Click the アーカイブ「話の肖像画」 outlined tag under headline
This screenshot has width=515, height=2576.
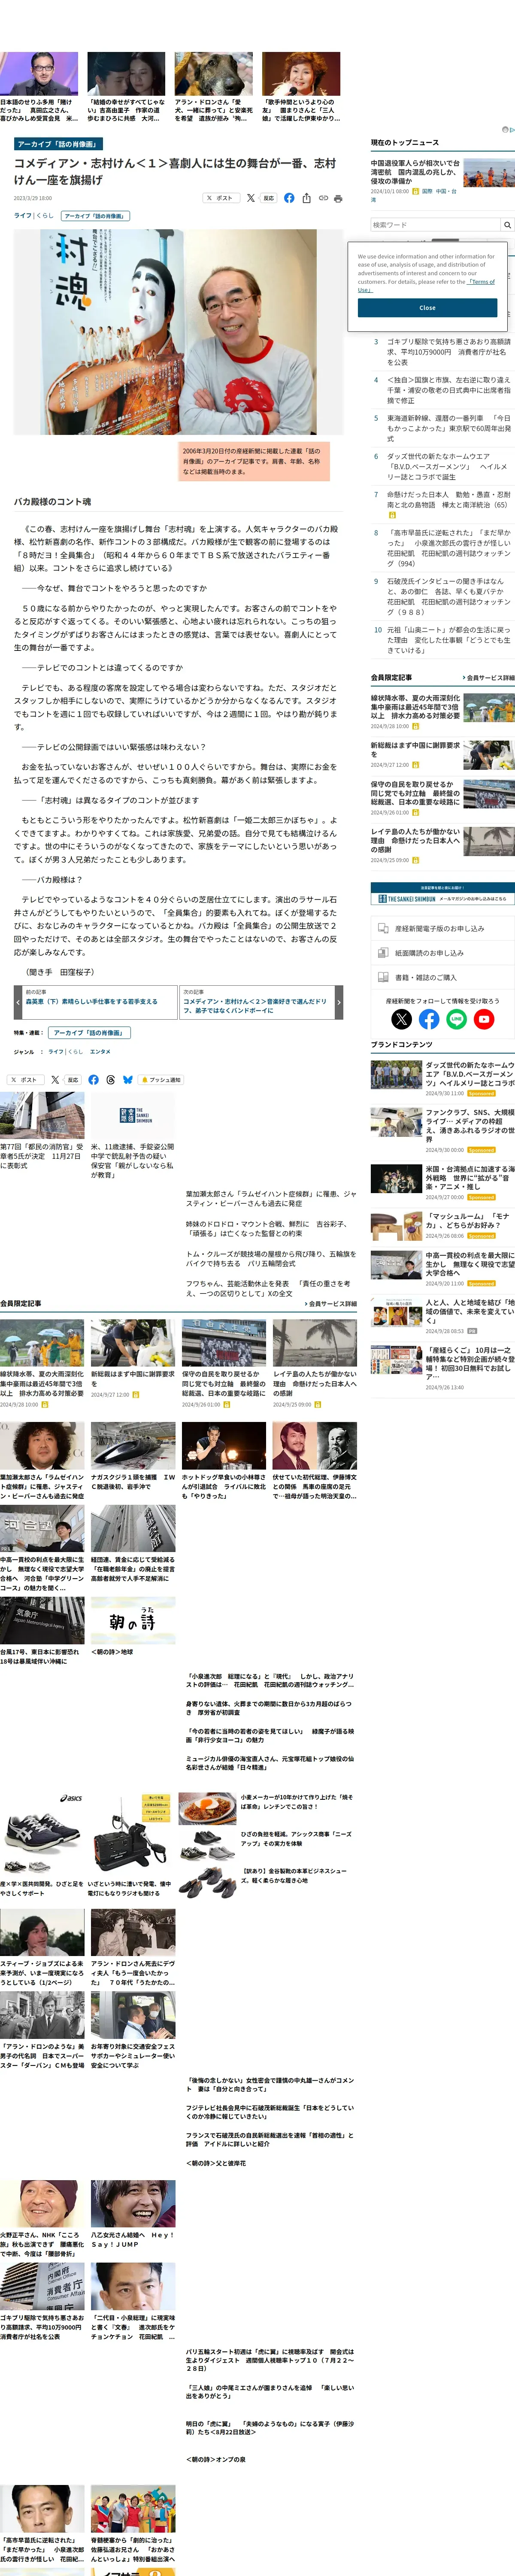95,215
